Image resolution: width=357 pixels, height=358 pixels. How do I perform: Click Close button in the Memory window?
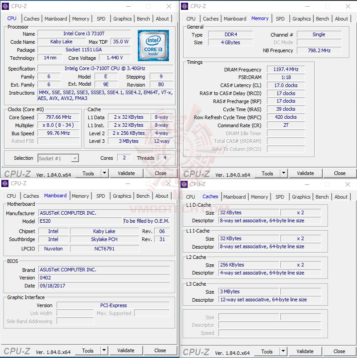pyautogui.click(x=340, y=173)
